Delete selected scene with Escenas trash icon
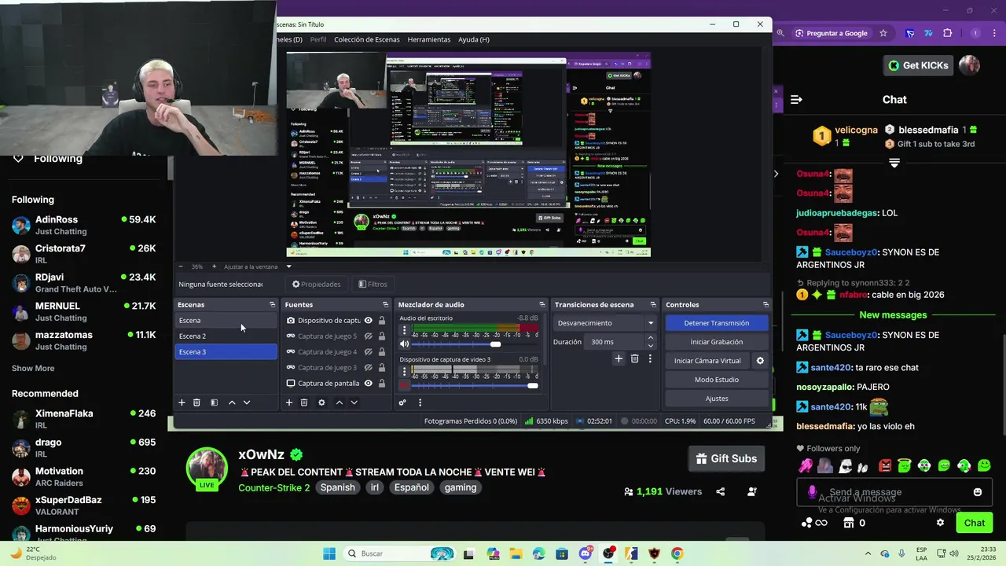Screen dimensions: 1006x566 pos(196,402)
